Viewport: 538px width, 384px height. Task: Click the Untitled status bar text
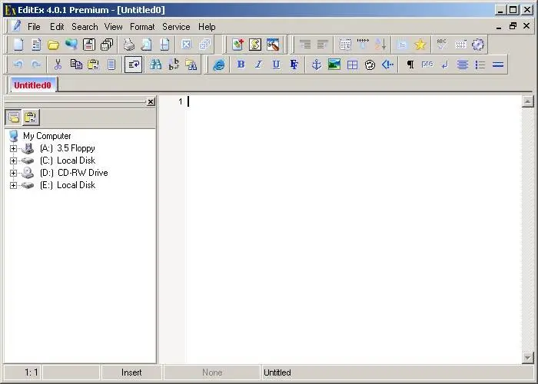click(277, 372)
